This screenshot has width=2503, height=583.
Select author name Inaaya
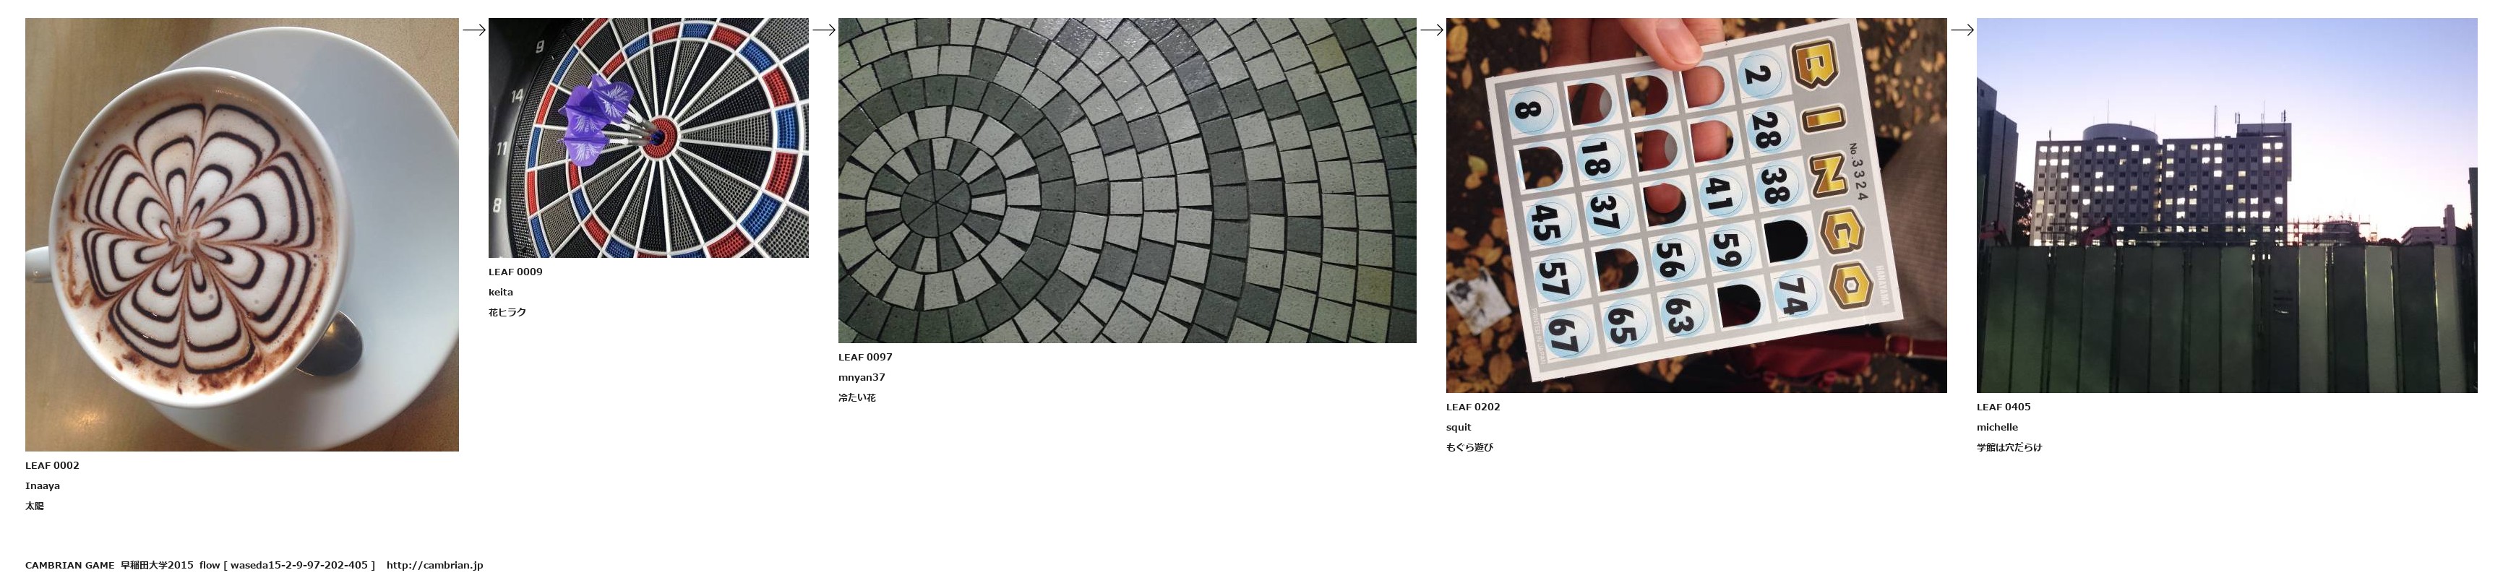tap(43, 485)
